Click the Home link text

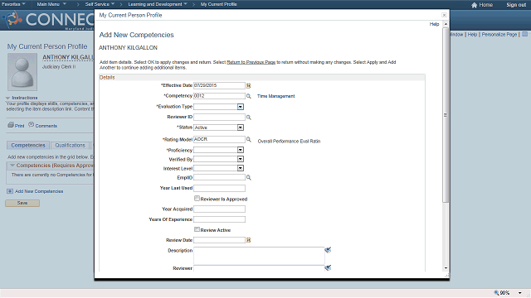click(x=486, y=5)
